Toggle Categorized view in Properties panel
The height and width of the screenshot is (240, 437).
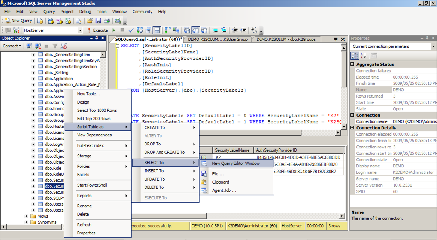[x=355, y=56]
